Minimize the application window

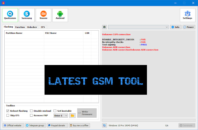pyautogui.click(x=175, y=3)
